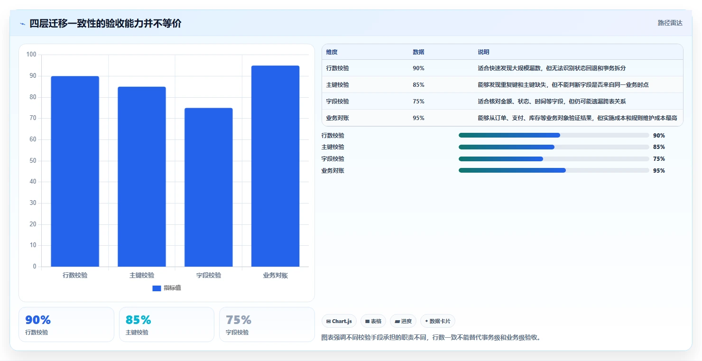
Task: Click the header icon beside the title
Action: [x=22, y=24]
